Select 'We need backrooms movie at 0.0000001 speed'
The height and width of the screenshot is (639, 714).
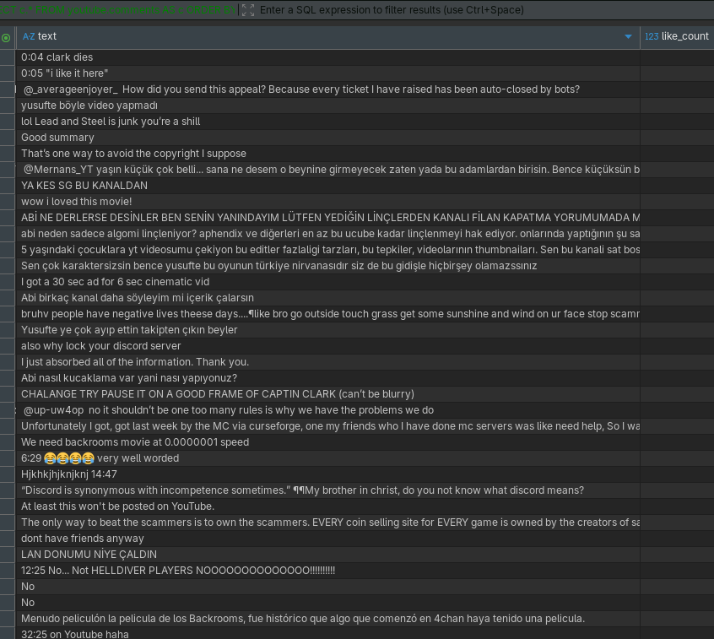pyautogui.click(x=327, y=442)
